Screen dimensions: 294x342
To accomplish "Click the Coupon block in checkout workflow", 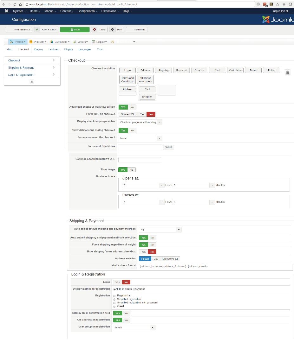I will 199,70.
